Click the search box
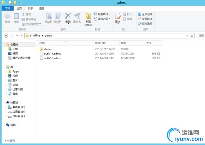Viewport: 205px width, 145px height. [x=201, y=36]
